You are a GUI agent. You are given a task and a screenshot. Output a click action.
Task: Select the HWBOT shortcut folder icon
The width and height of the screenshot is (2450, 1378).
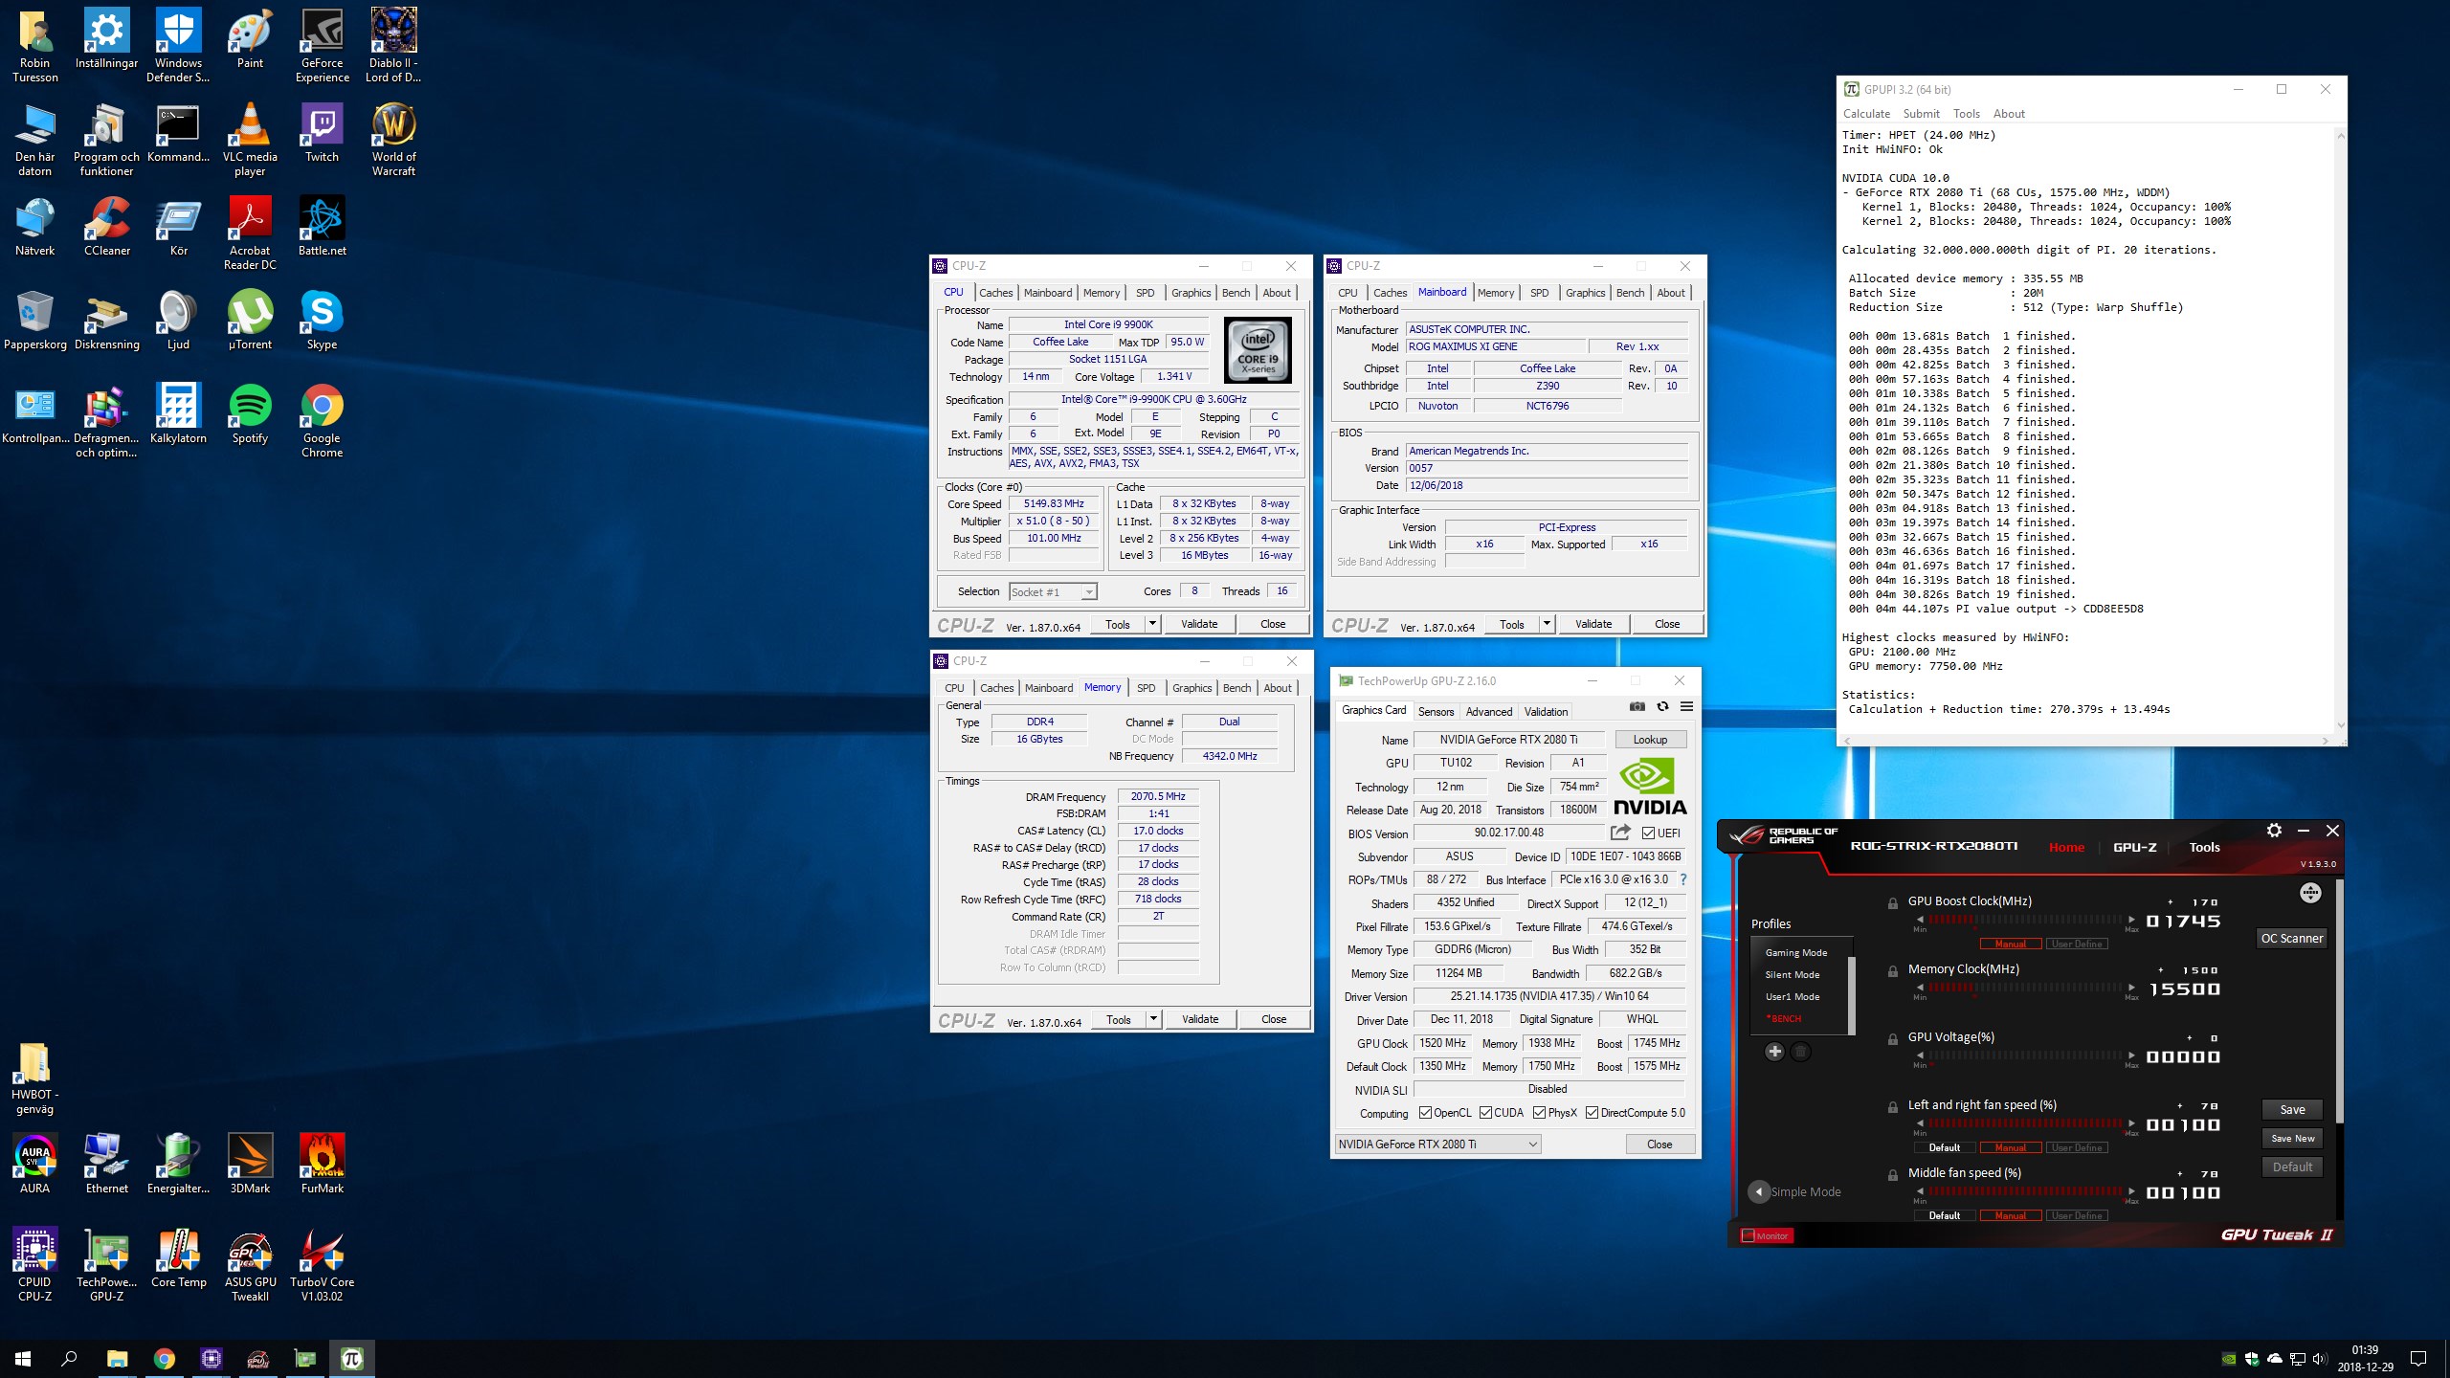[34, 1078]
